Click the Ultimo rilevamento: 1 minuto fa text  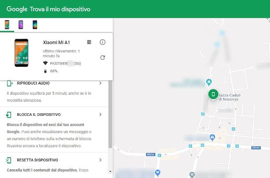pyautogui.click(x=61, y=53)
